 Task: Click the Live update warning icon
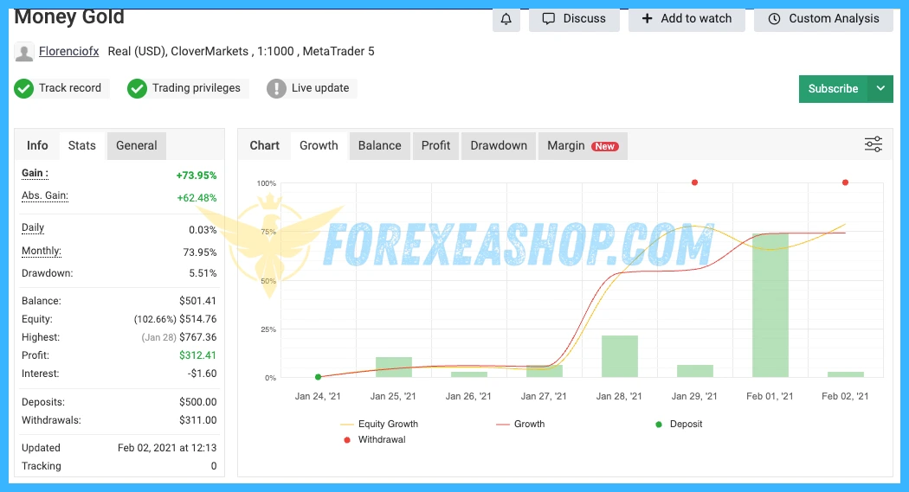[x=276, y=88]
